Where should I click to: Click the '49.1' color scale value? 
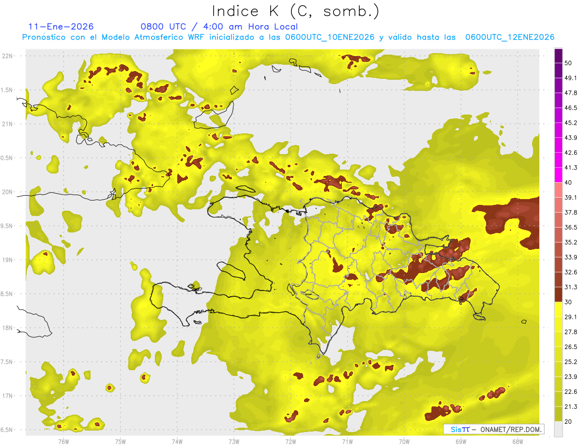(571, 78)
